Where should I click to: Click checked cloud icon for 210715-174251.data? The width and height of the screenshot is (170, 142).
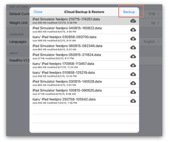[x=133, y=21]
